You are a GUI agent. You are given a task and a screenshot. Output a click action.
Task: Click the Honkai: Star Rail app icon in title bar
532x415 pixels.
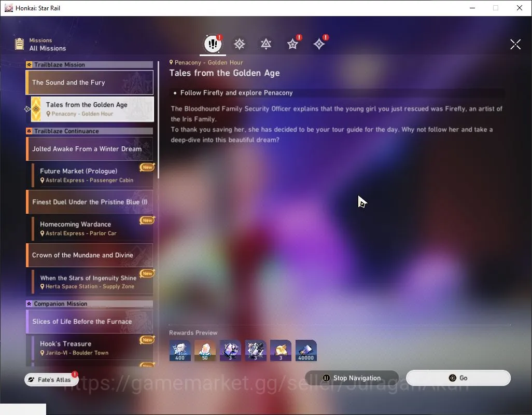pyautogui.click(x=9, y=8)
